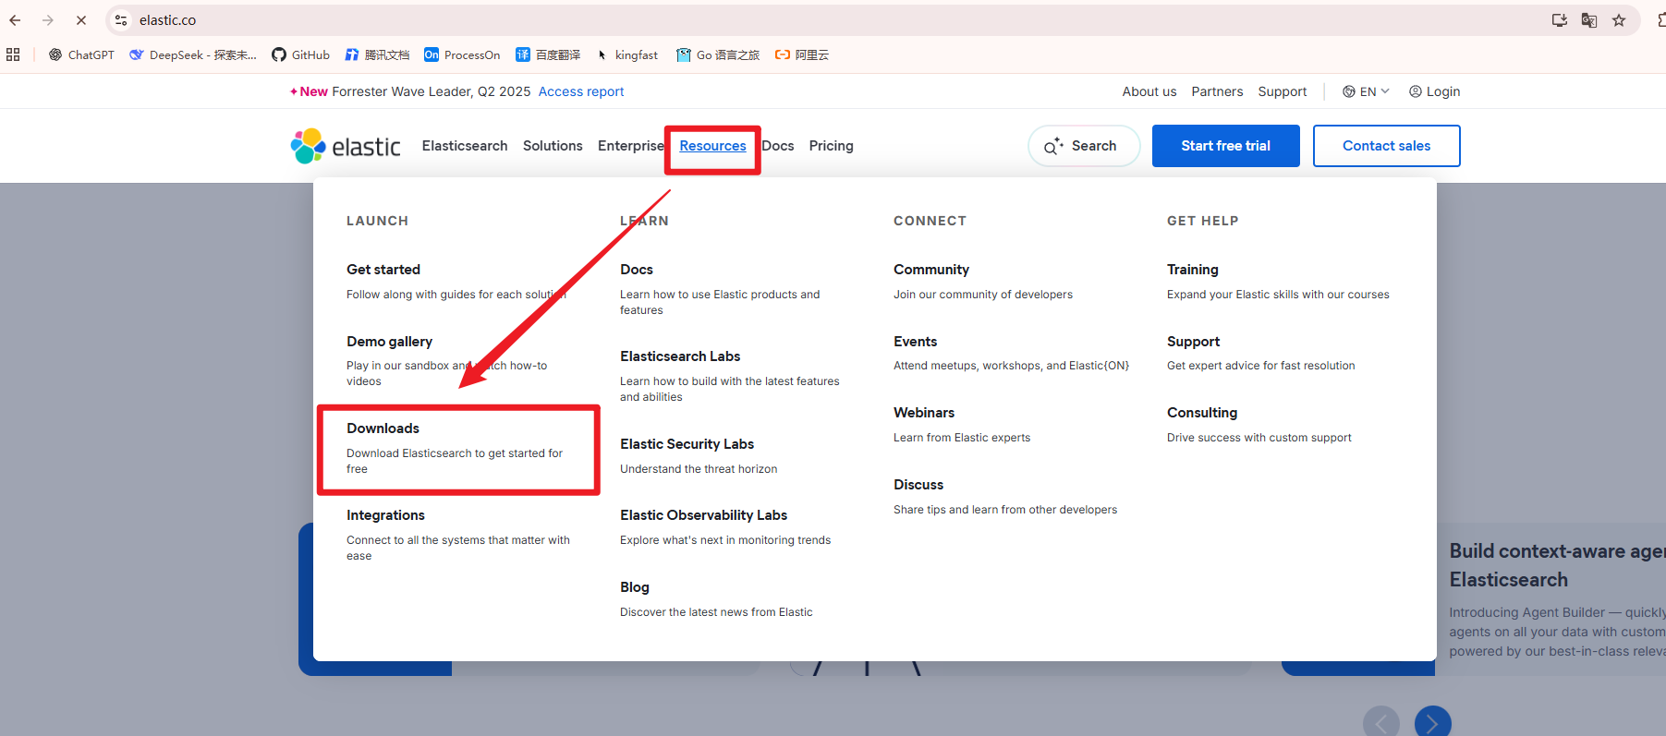Image resolution: width=1666 pixels, height=736 pixels.
Task: Open the Pricing nav item
Action: 832,146
